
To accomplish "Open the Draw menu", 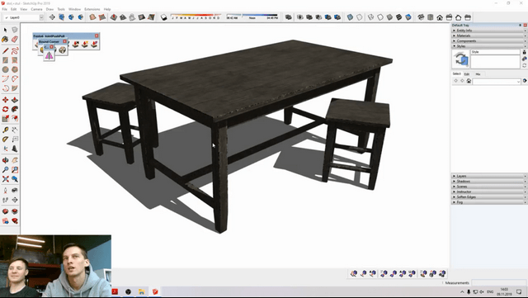I will (49, 9).
